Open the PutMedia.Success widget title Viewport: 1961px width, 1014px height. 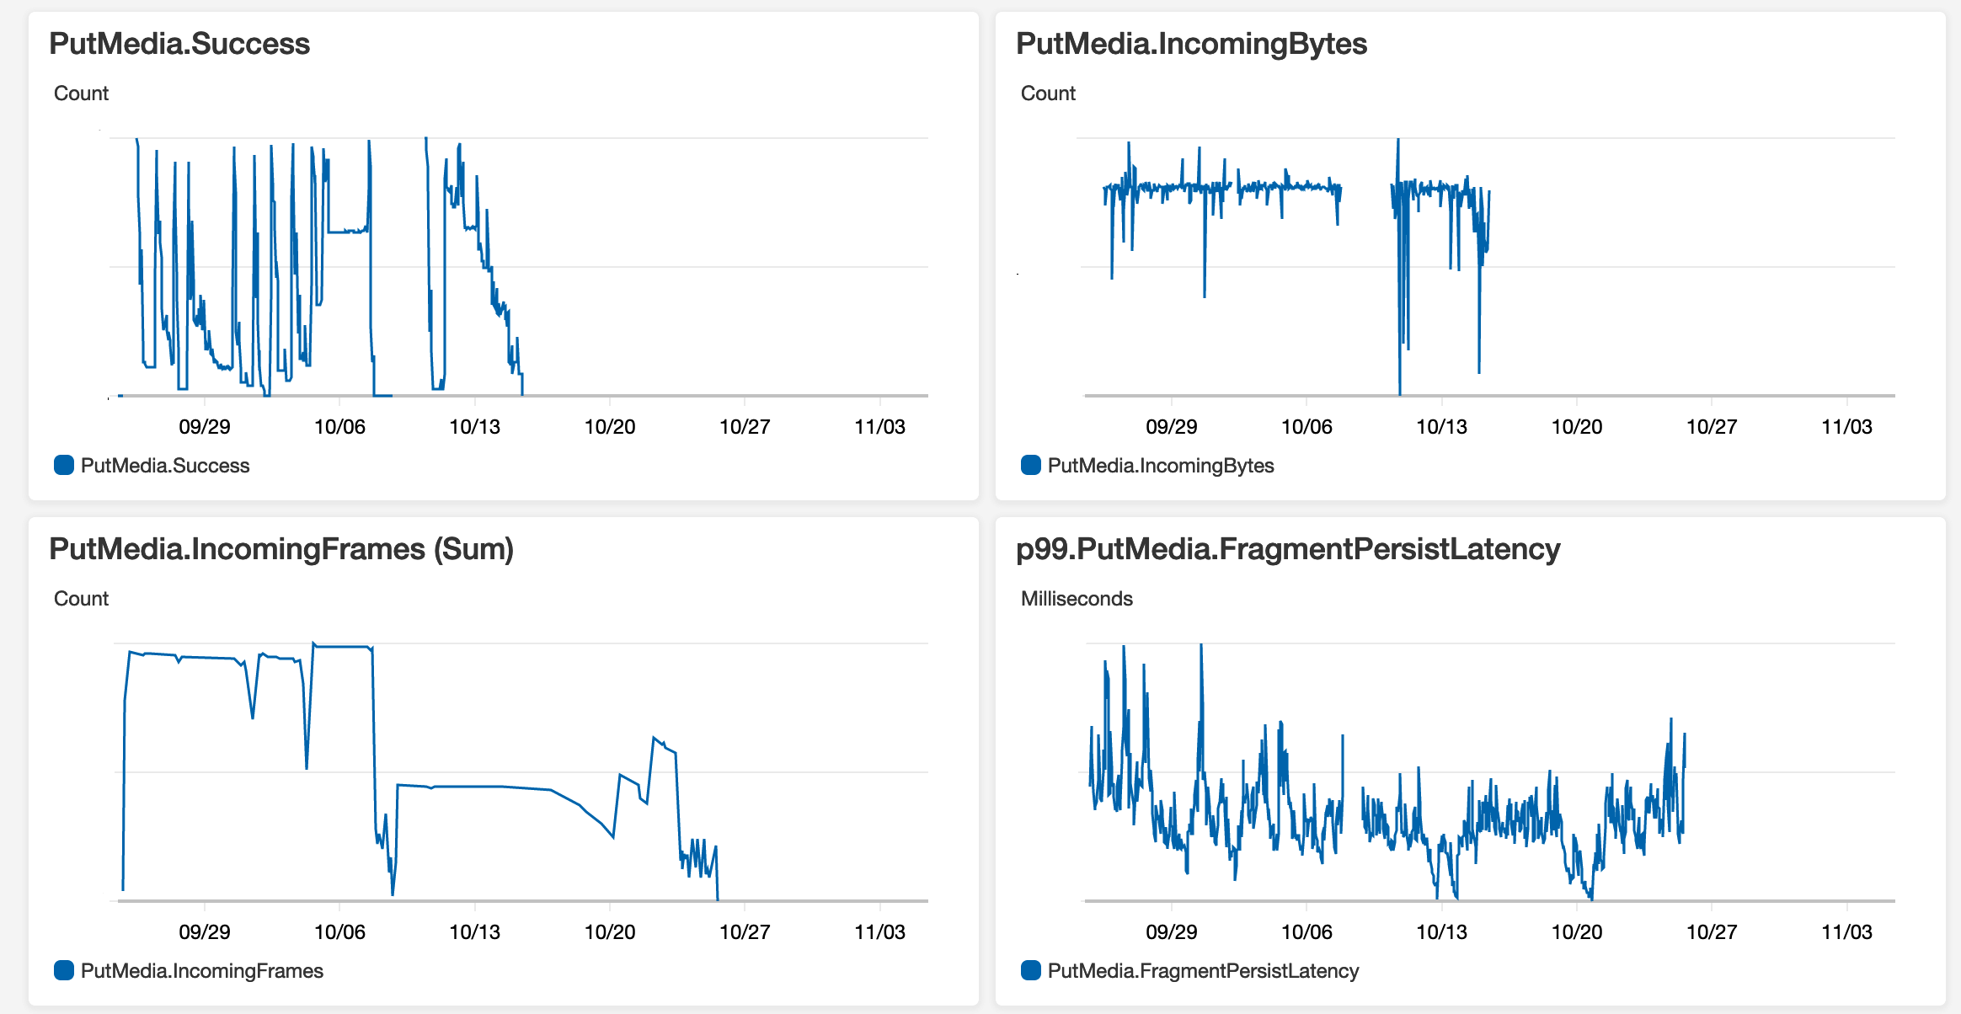[x=179, y=44]
